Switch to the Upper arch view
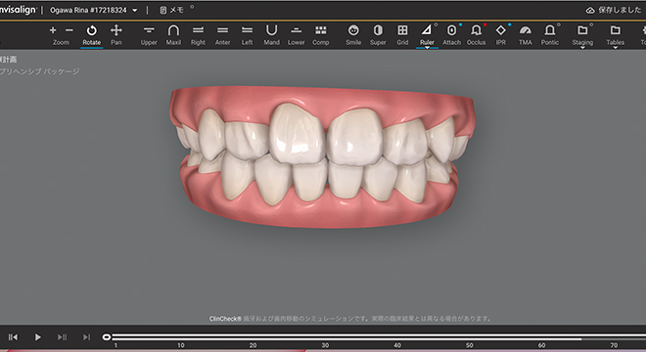646x352 pixels. pyautogui.click(x=149, y=35)
